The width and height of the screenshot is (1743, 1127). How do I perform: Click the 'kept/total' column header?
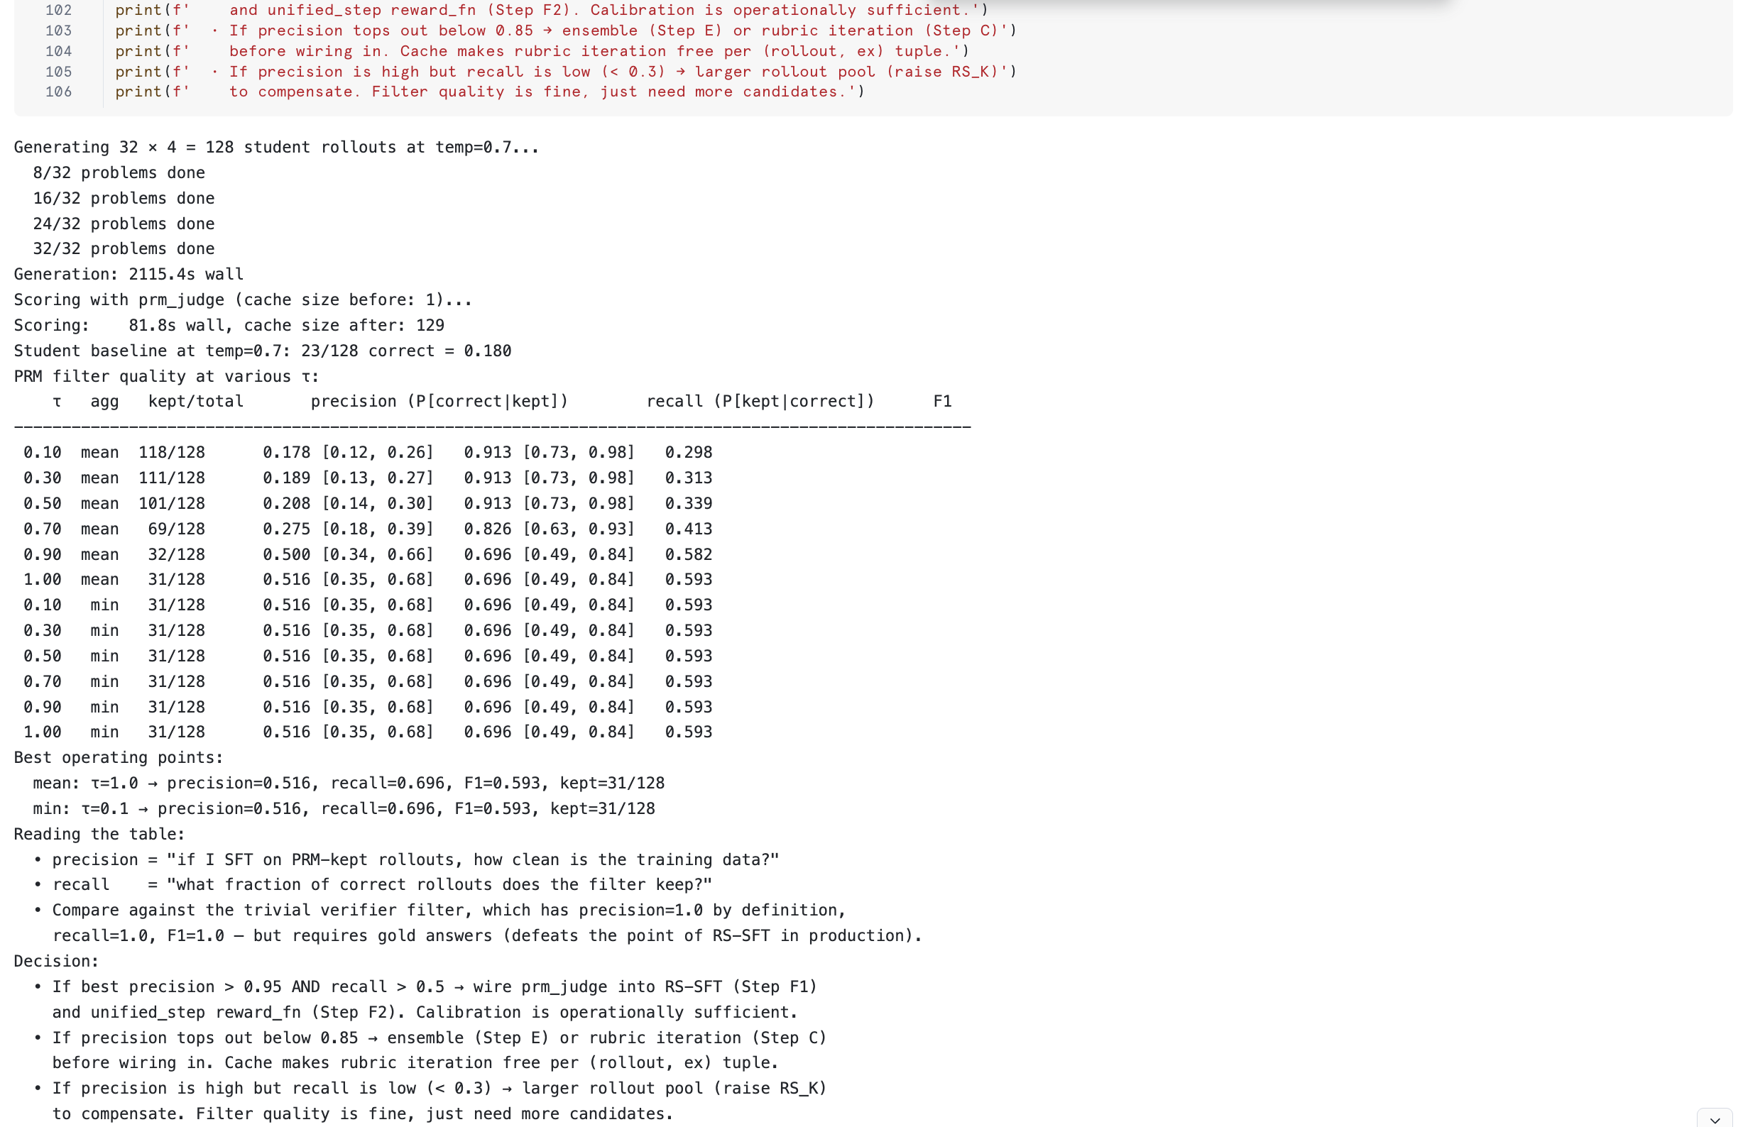195,402
